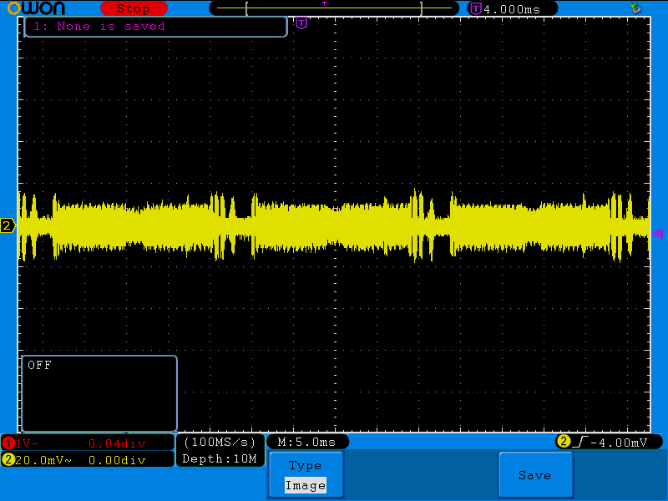This screenshot has width=668, height=501.
Task: Click the T icon beside 4.000ms readout
Action: pos(475,8)
